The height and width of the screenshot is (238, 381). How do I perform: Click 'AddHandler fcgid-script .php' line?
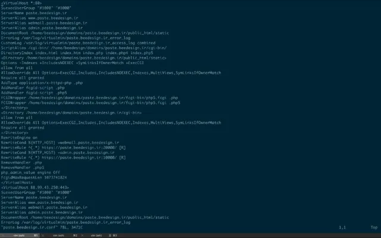pyautogui.click(x=33, y=87)
